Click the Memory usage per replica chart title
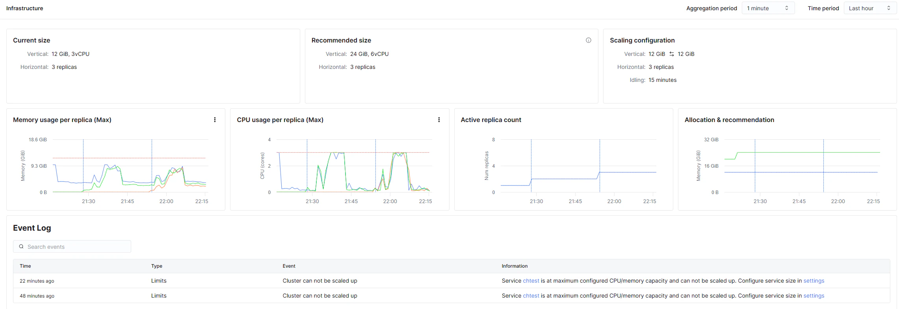Image resolution: width=899 pixels, height=309 pixels. [62, 120]
